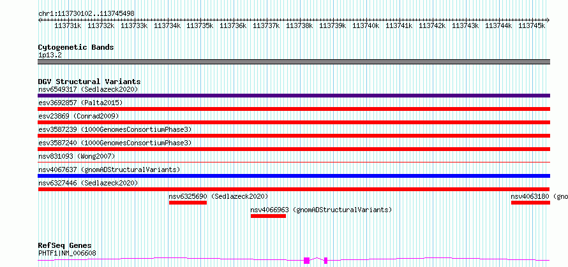Select the red bar under esv3587240

pyautogui.click(x=294, y=149)
